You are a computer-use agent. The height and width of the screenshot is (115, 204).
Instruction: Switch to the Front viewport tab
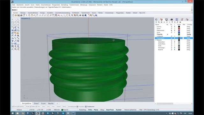point(43,103)
